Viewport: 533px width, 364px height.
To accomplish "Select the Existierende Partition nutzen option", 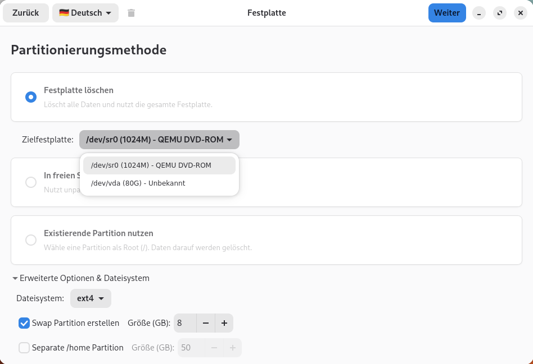I will coord(31,240).
